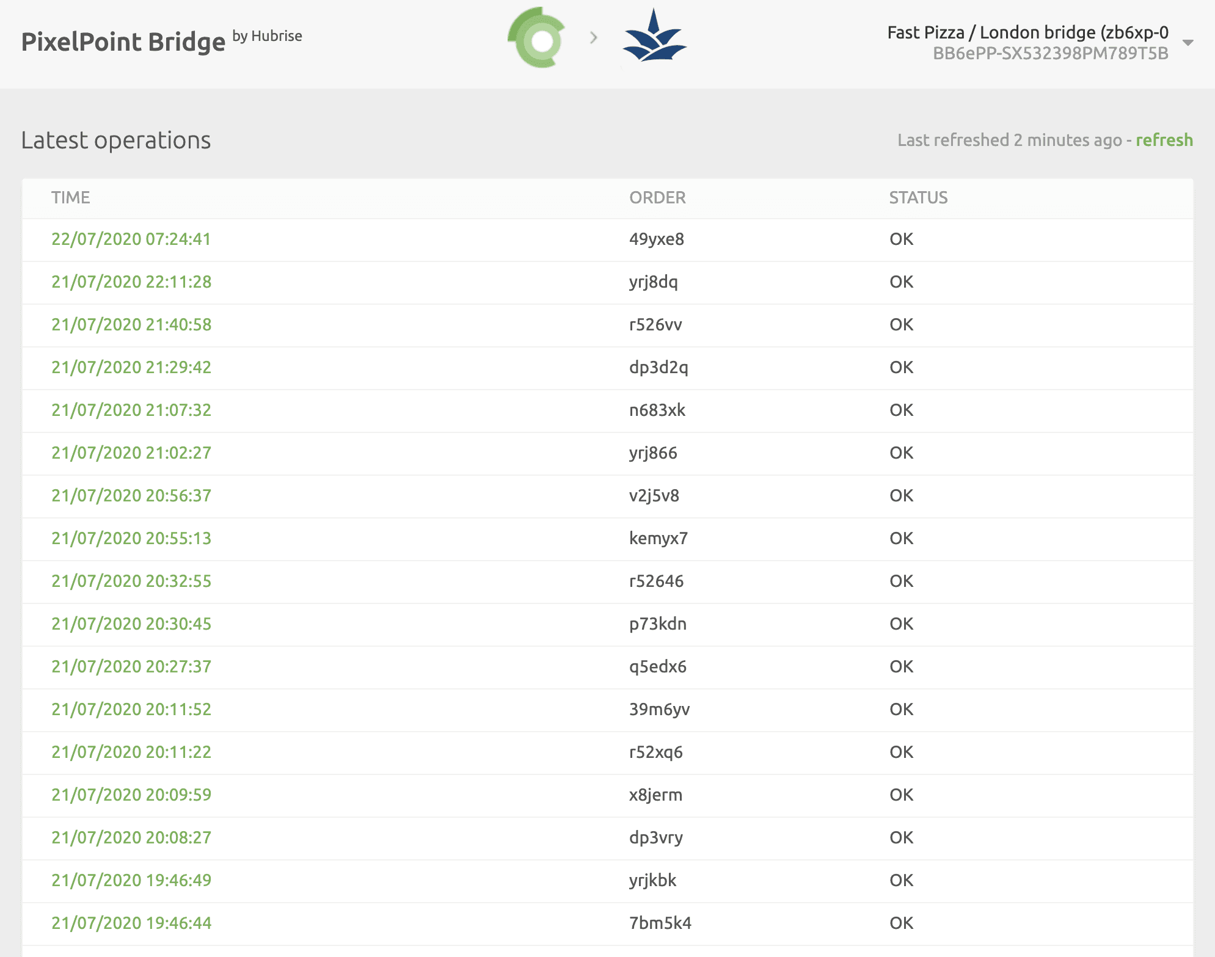Screen dimensions: 1215x957
Task: Select order ID q5edx6
Action: click(x=658, y=666)
